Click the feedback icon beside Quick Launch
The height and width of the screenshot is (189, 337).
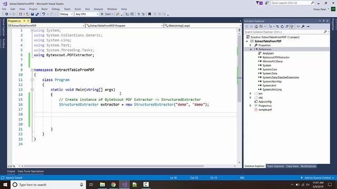click(x=267, y=3)
